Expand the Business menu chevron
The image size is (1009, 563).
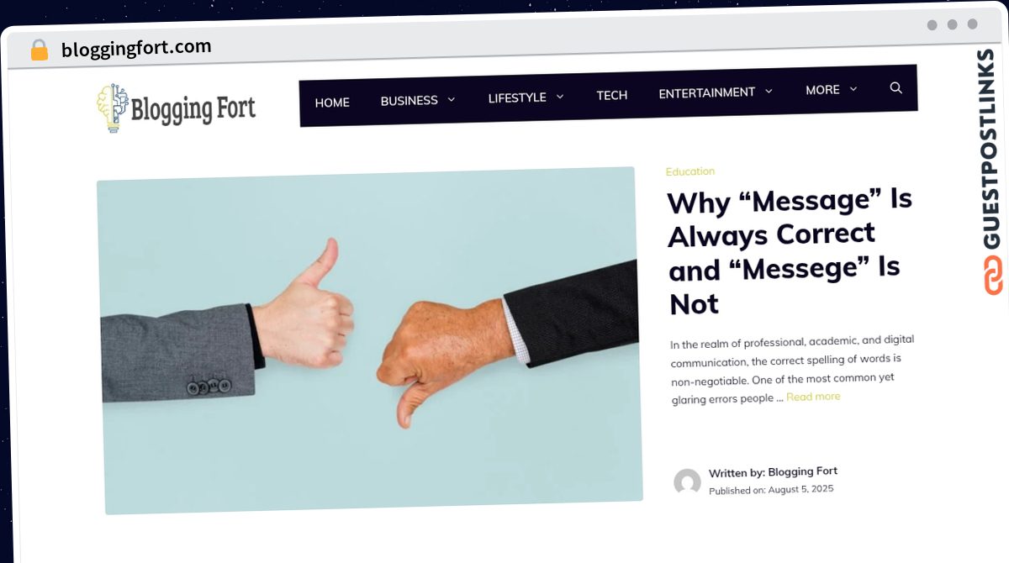point(451,99)
